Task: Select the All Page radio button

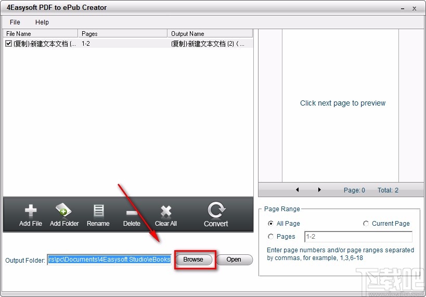Action: (x=270, y=223)
